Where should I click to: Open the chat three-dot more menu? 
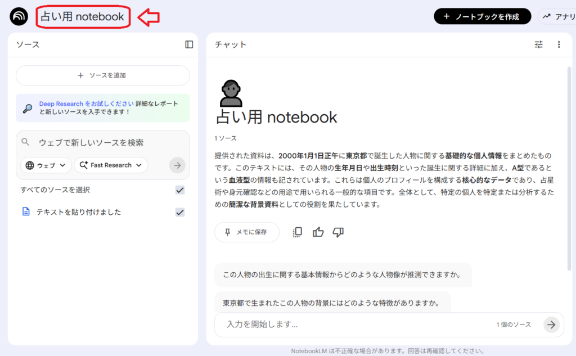pos(559,44)
